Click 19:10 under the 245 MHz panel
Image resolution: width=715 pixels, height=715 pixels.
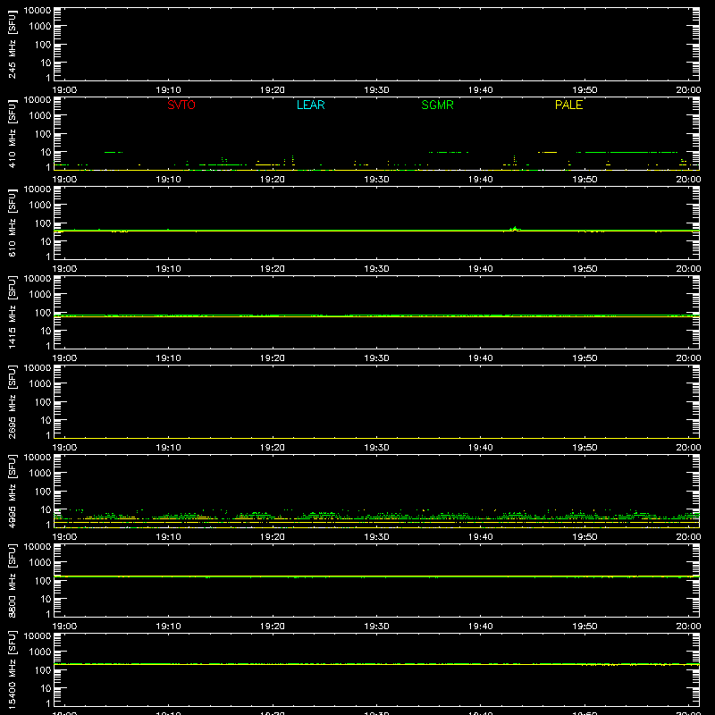[168, 90]
